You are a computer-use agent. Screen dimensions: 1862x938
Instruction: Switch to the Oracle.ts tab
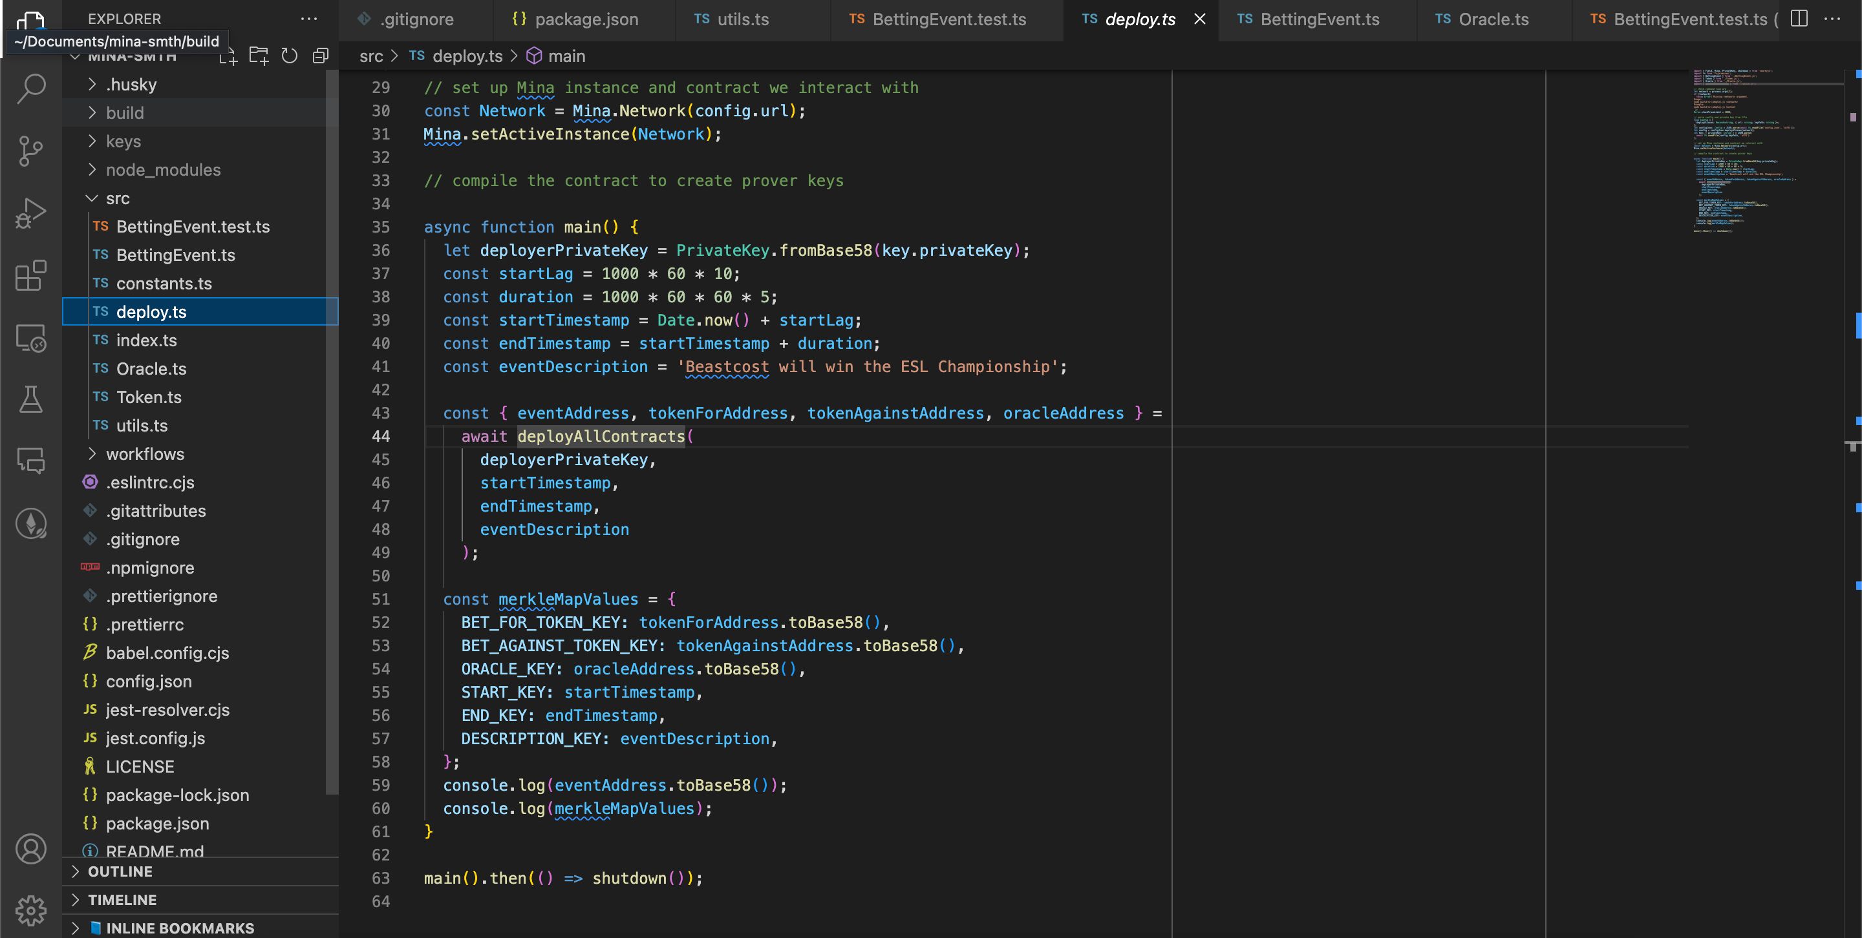click(x=1493, y=19)
